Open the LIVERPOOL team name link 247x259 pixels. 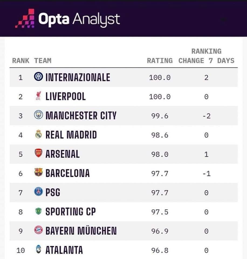[x=66, y=97]
